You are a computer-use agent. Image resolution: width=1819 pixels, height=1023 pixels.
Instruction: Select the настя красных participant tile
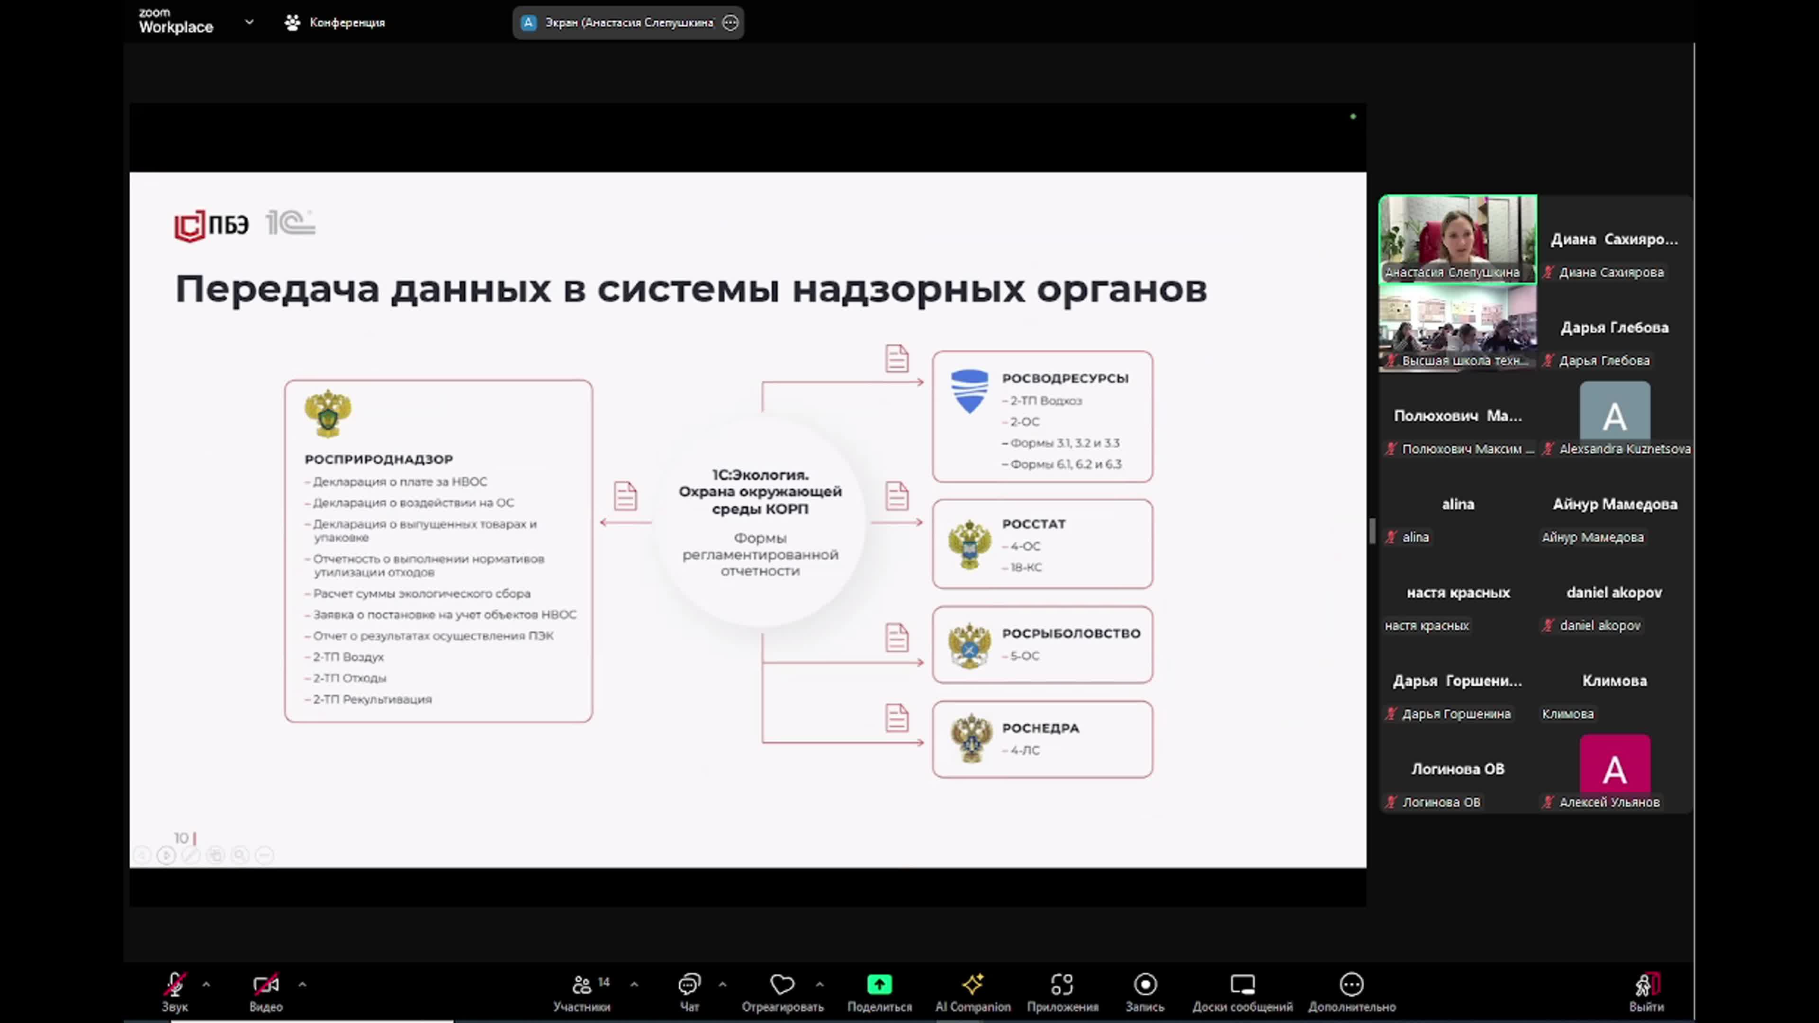tap(1458, 592)
